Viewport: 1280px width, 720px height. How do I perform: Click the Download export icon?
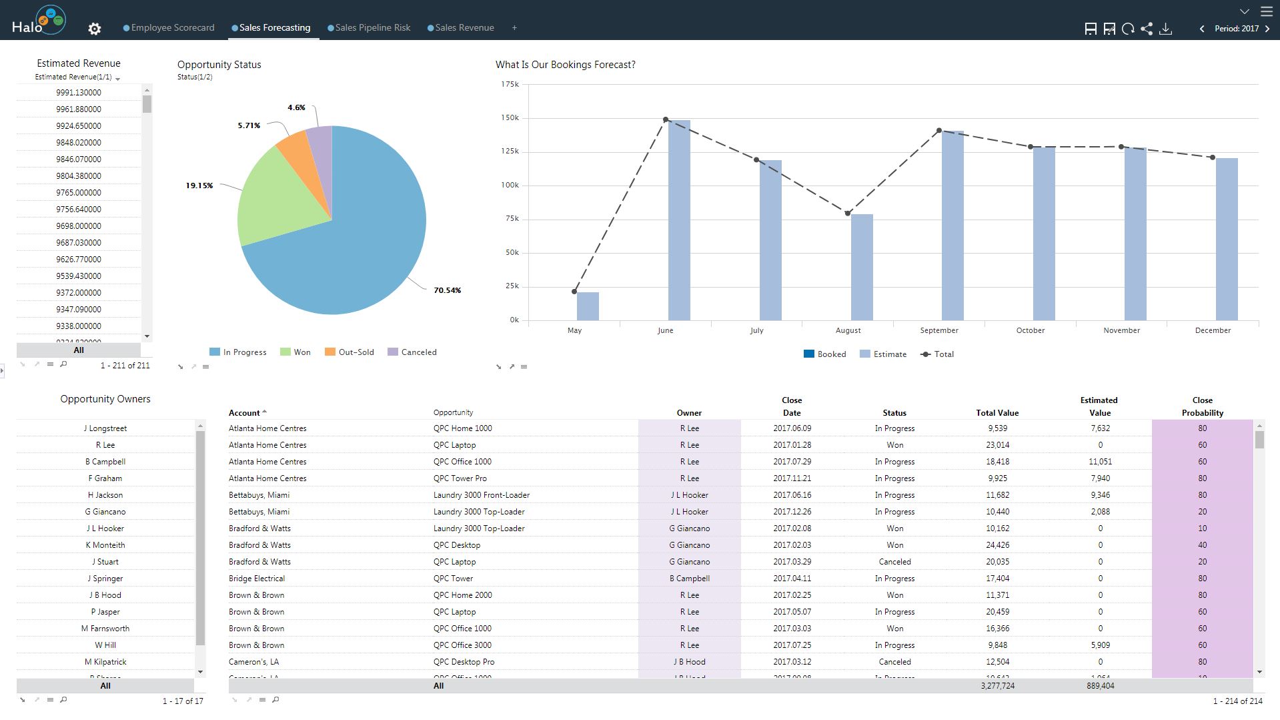tap(1166, 29)
